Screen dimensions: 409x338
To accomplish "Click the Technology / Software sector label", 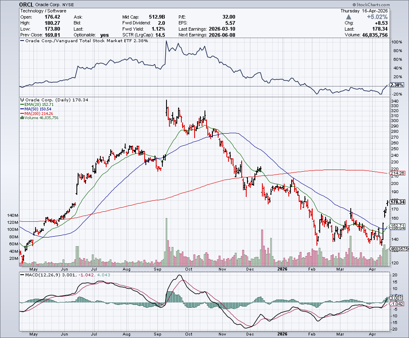I will click(x=39, y=10).
